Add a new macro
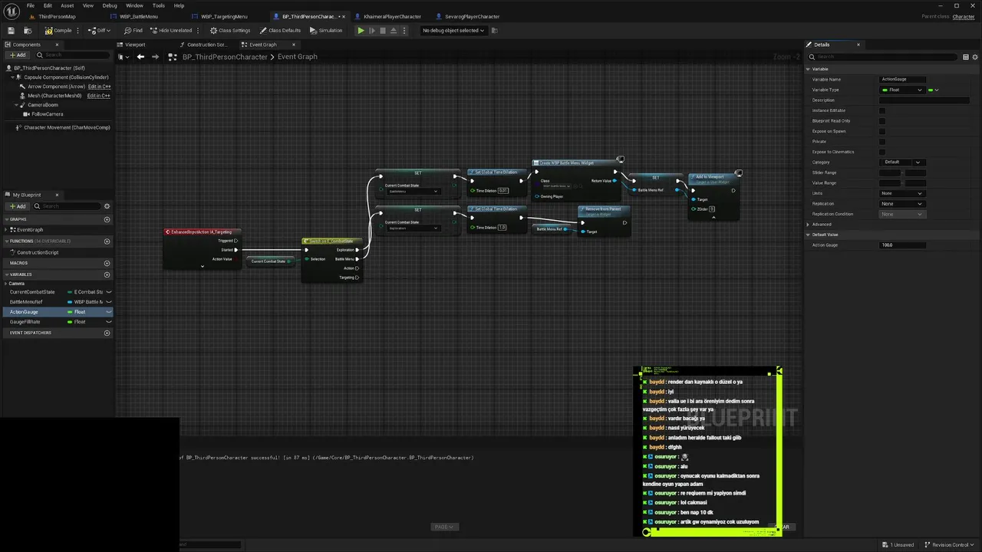 107,263
